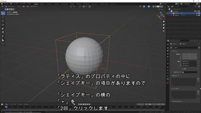Select the Rotate tool in the toolbar
Screen dimensions: 201x113
coord(3,24)
